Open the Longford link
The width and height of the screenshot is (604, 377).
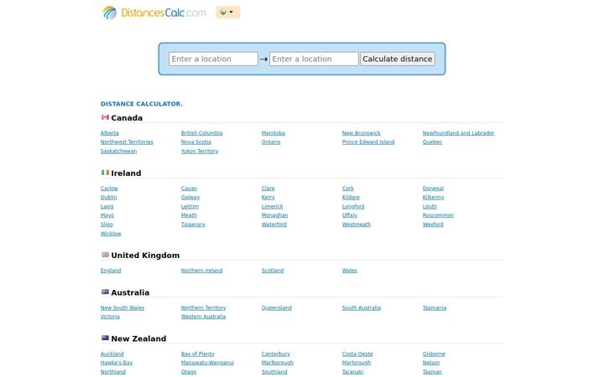point(353,207)
